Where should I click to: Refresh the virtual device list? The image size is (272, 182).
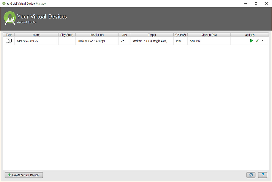(x=251, y=175)
